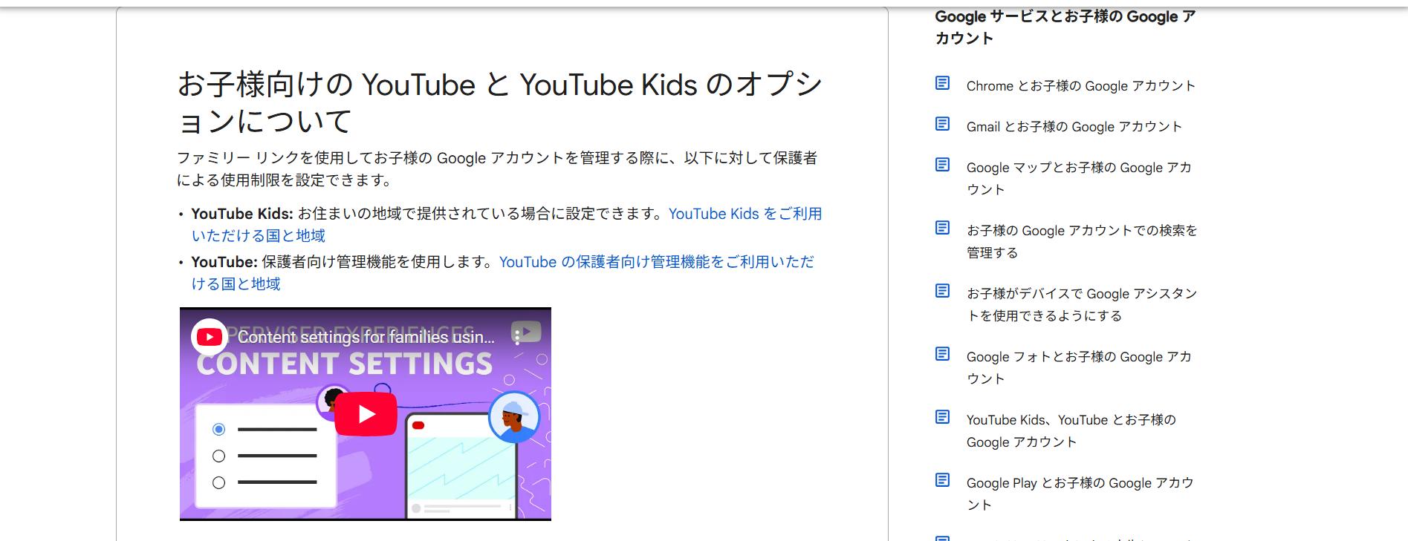Open 'Gmail とお子様の Google アカウント' article
This screenshot has width=1408, height=541.
[x=1074, y=127]
